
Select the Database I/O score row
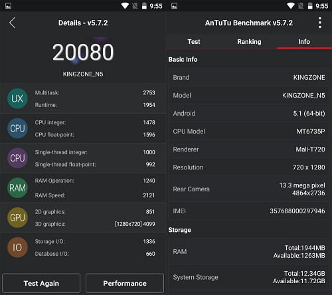click(x=95, y=254)
